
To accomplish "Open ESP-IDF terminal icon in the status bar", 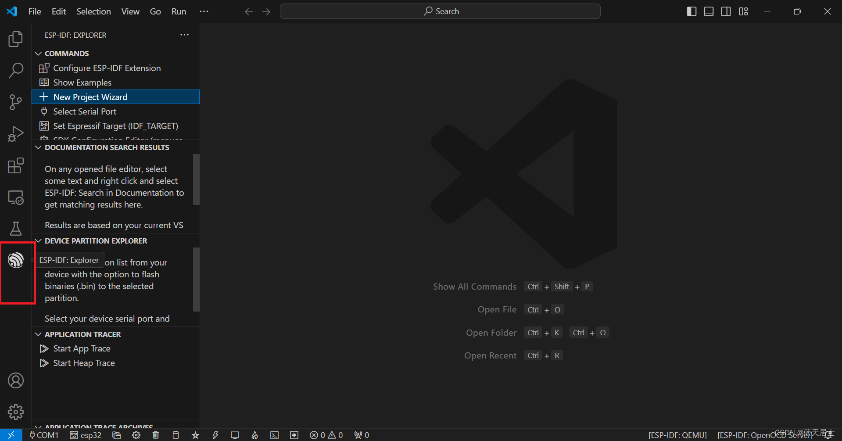I will (x=274, y=435).
